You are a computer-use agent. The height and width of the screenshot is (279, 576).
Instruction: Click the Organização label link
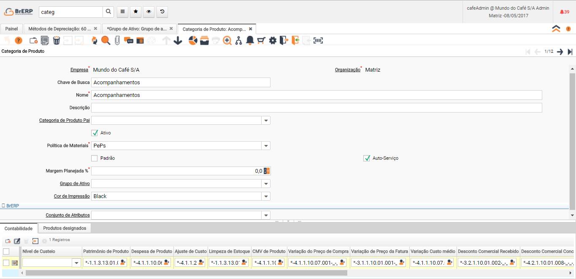click(x=348, y=70)
